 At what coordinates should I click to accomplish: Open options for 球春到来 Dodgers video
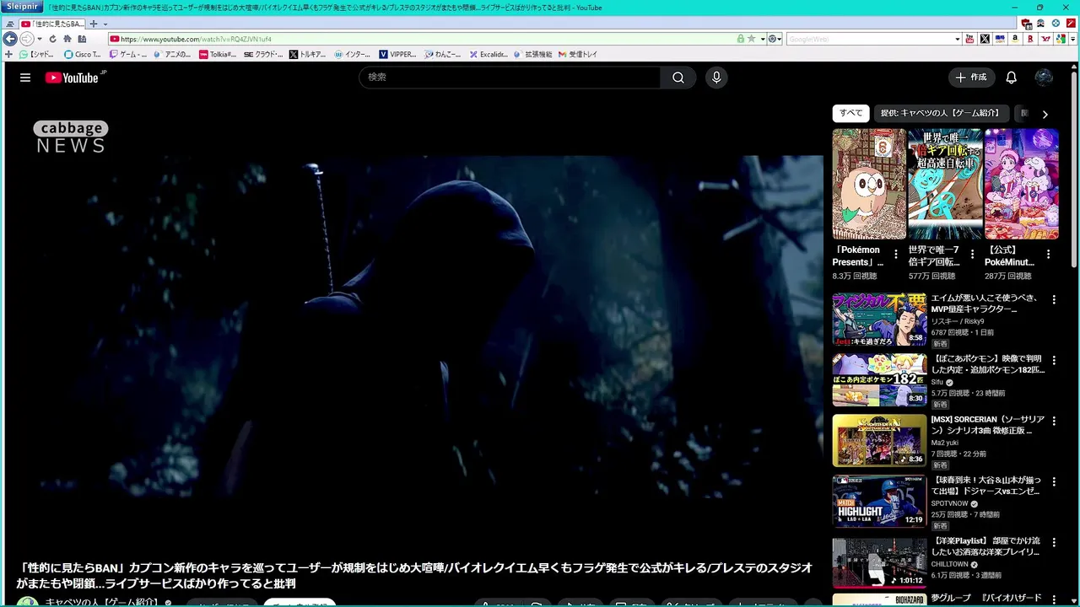pyautogui.click(x=1054, y=481)
